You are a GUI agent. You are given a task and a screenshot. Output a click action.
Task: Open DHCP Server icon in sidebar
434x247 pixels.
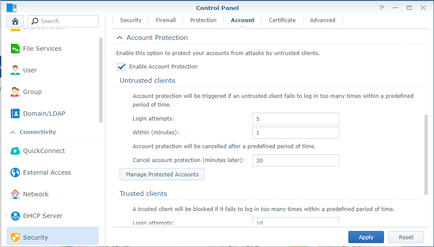(15, 216)
